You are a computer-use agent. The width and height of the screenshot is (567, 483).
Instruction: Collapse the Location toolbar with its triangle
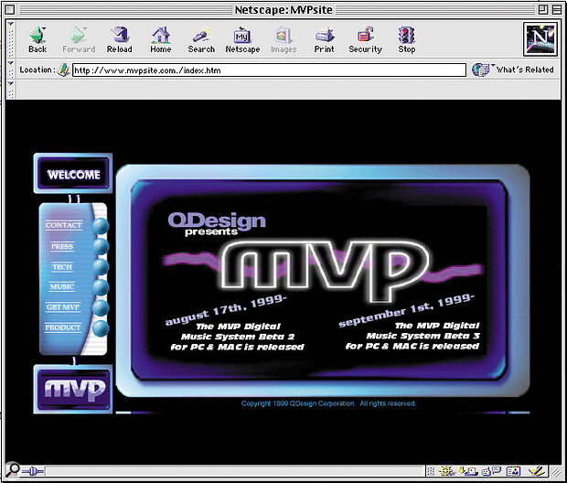point(10,63)
